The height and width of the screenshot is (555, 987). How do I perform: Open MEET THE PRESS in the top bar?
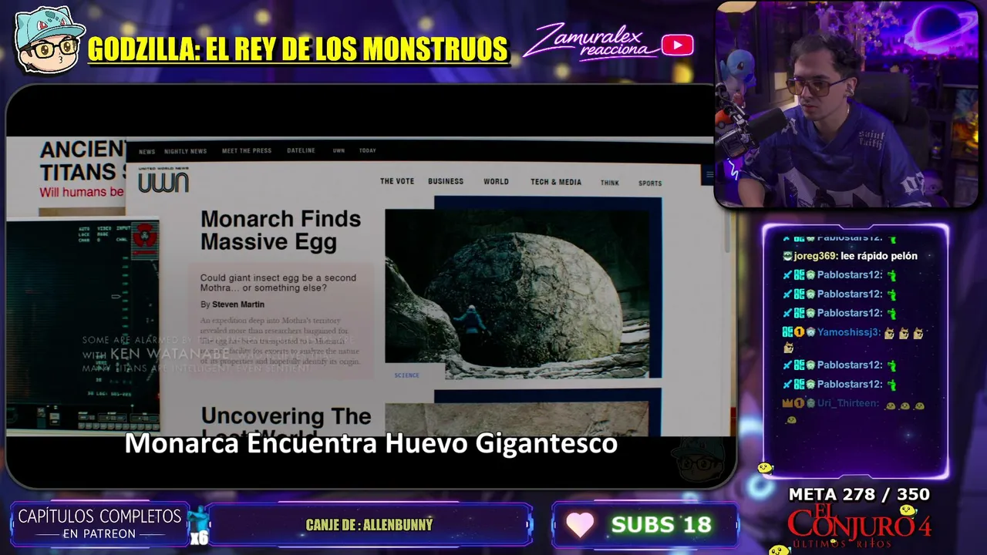click(x=247, y=151)
